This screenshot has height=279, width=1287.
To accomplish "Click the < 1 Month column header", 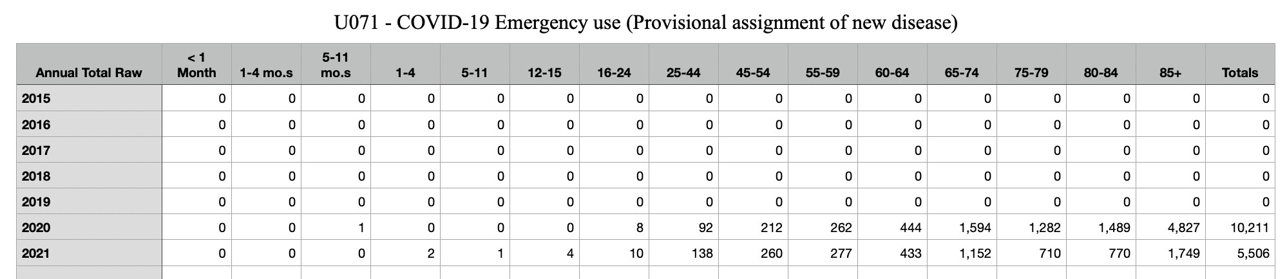I will [196, 64].
